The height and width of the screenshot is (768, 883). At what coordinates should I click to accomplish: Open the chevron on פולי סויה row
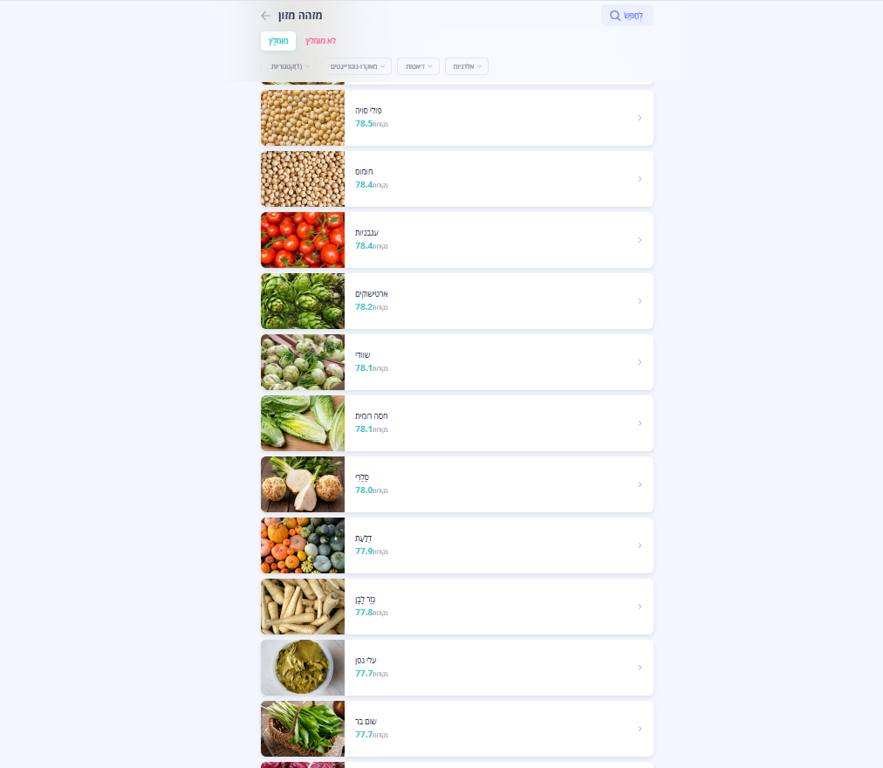pyautogui.click(x=640, y=118)
